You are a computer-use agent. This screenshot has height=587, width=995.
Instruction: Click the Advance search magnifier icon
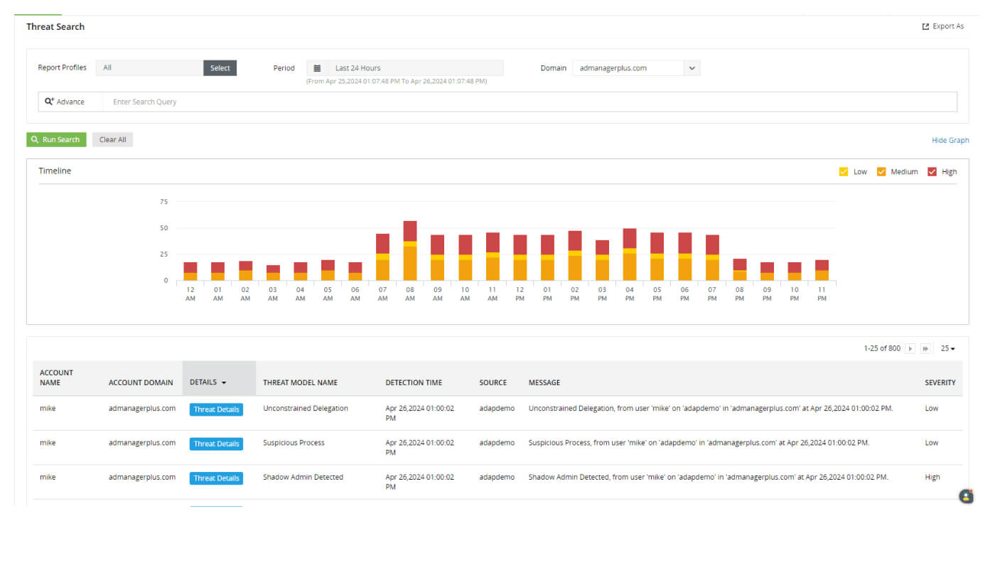click(49, 102)
